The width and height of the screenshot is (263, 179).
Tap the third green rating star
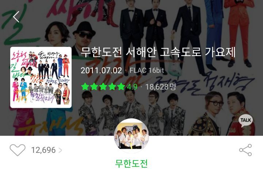(103, 87)
